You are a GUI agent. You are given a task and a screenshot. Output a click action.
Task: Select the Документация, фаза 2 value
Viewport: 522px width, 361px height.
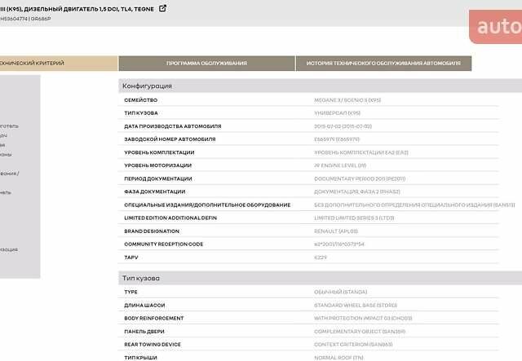357,192
